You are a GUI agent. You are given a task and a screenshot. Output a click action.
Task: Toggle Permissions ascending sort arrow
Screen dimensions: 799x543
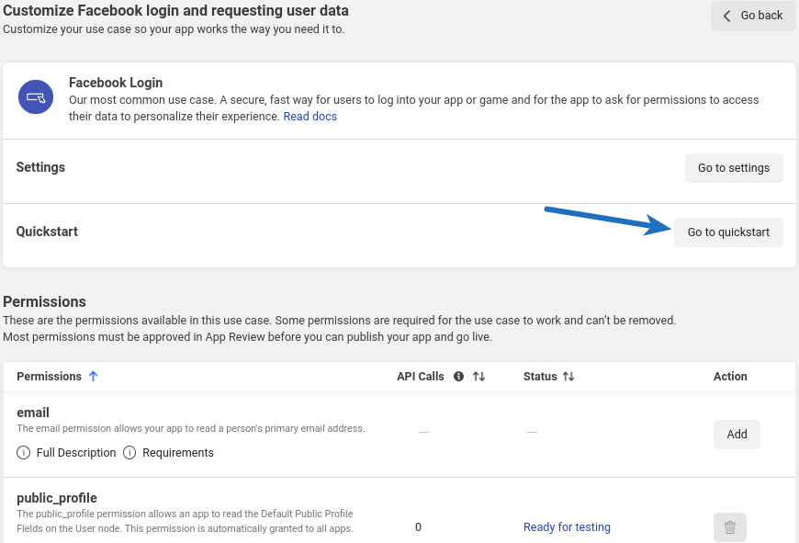(x=93, y=377)
